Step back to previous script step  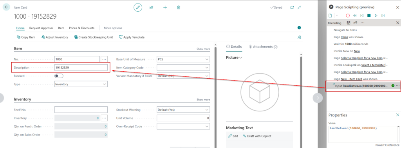tap(362, 16)
